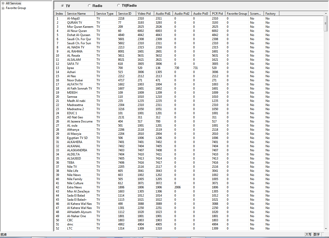This screenshot has width=329, height=238.
Task: Click Service ID 4717 of Noor Dubai
Action: pyautogui.click(x=121, y=80)
